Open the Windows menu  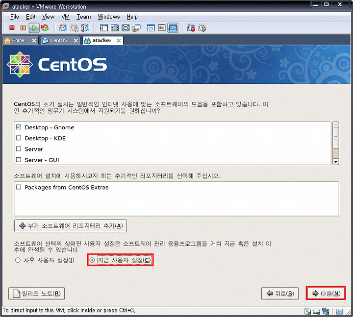tap(109, 17)
